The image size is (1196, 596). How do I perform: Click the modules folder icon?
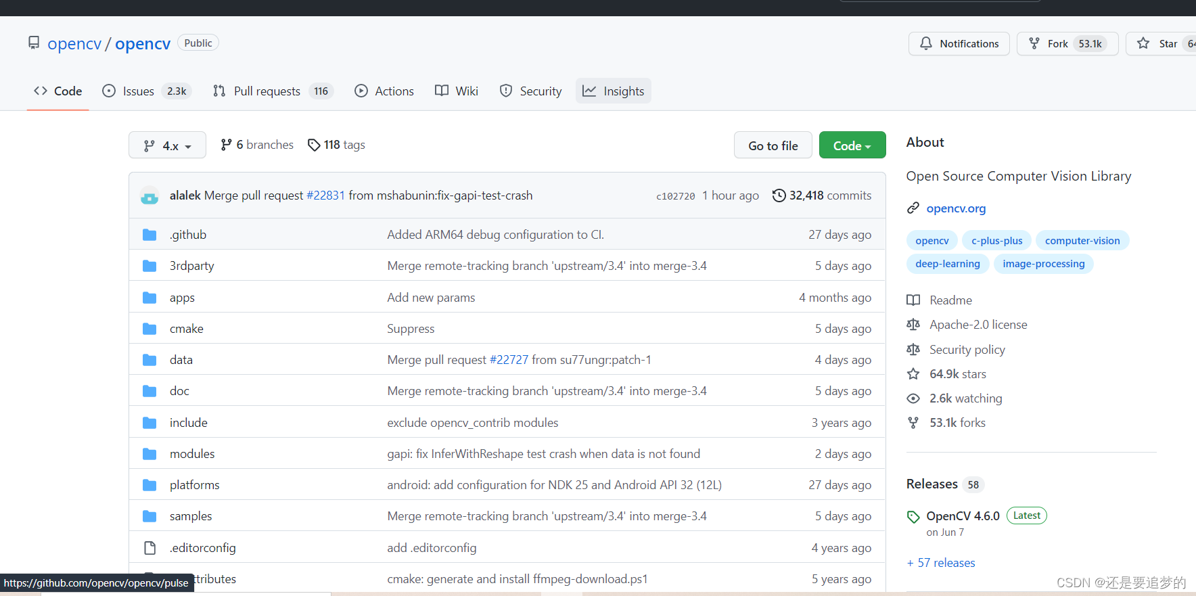[149, 454]
